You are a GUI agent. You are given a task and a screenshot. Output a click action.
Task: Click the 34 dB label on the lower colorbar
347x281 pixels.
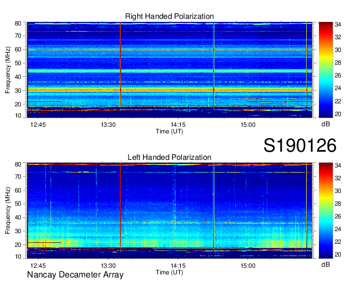[338, 165]
